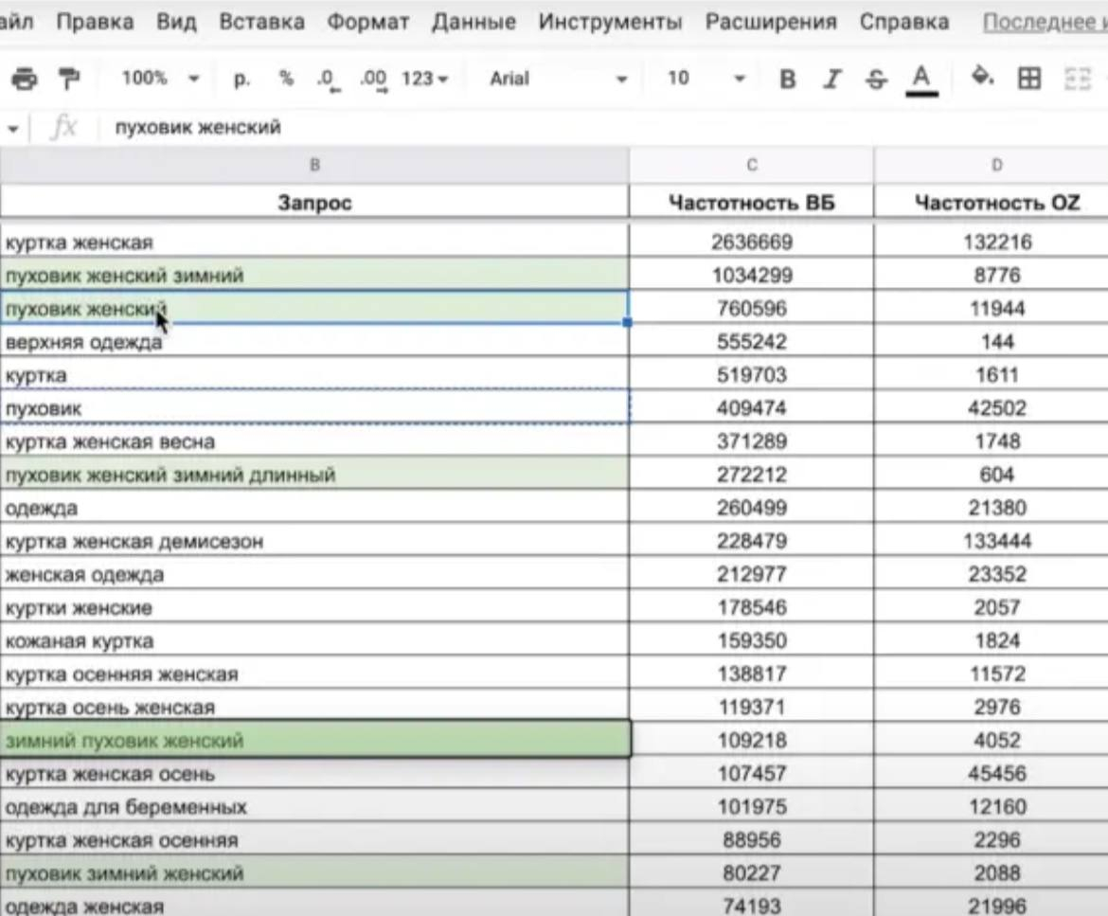Format as currency in rubles
1108x916 pixels.
(x=241, y=79)
